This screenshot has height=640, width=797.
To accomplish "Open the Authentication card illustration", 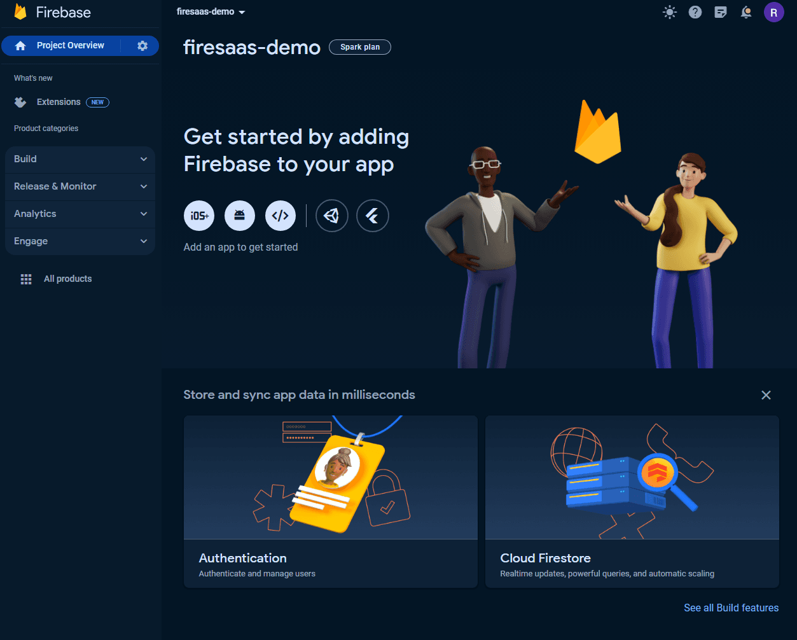I will coord(331,477).
